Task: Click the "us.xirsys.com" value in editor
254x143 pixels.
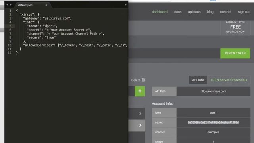Action: coord(56,18)
